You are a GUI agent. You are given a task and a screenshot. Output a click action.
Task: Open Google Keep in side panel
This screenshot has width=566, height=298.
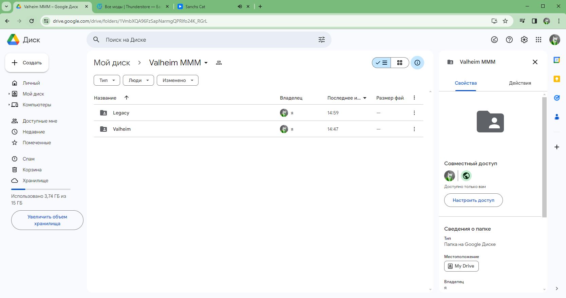tap(556, 79)
